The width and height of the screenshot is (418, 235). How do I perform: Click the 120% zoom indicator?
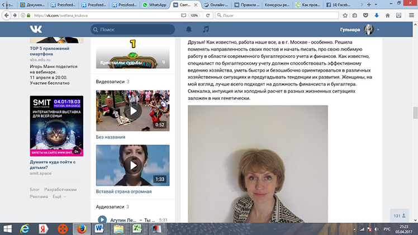coord(194,16)
